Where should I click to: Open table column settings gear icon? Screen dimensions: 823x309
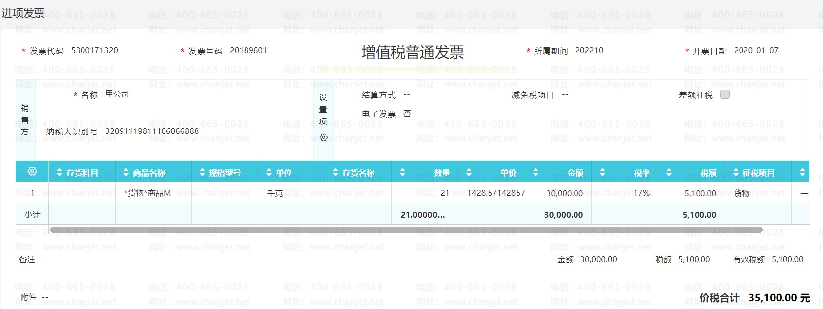[x=32, y=171]
